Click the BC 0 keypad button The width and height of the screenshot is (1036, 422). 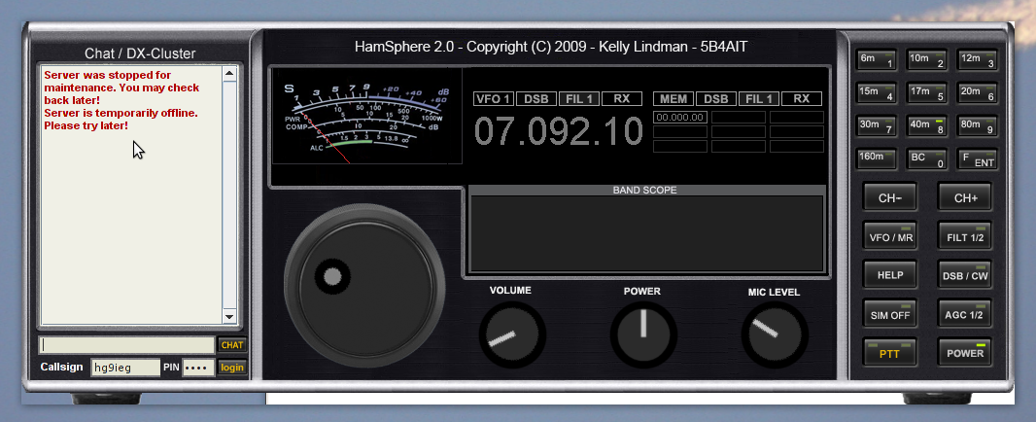tap(926, 158)
